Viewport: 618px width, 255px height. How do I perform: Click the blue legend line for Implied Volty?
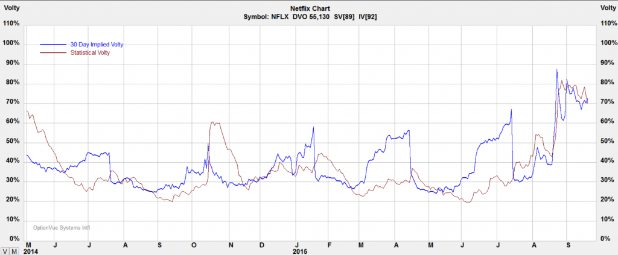click(x=53, y=45)
